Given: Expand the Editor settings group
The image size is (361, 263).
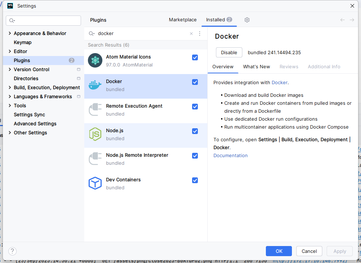Looking at the screenshot, I should tap(10, 52).
